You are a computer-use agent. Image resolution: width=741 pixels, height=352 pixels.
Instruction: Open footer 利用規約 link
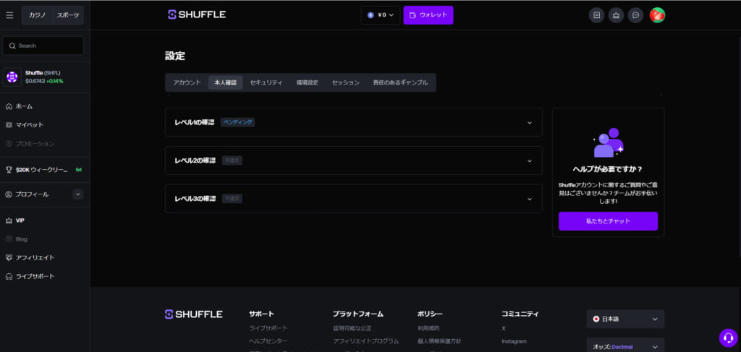click(428, 328)
